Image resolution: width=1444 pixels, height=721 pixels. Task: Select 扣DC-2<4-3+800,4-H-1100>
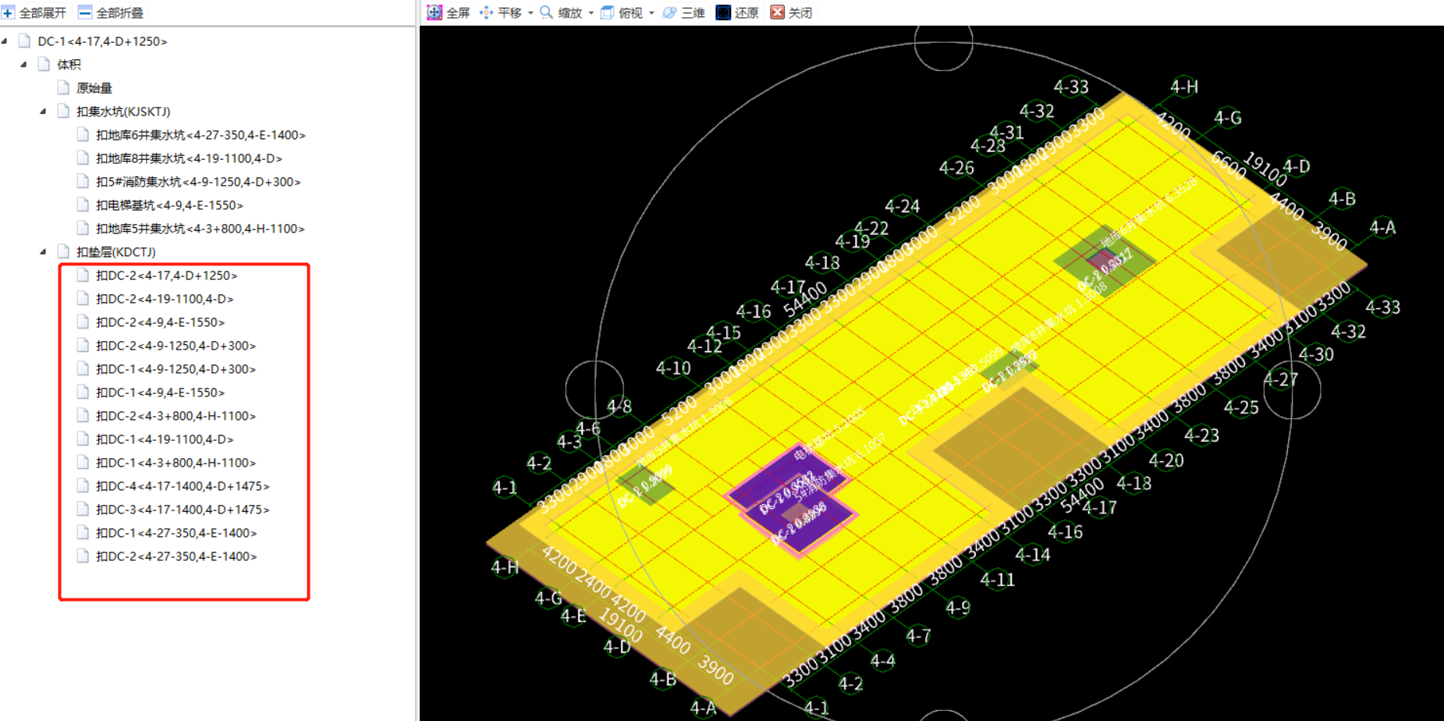(x=176, y=416)
